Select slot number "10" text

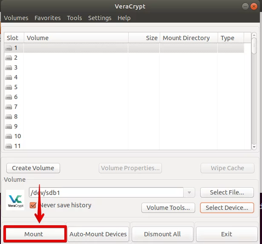[17, 136]
